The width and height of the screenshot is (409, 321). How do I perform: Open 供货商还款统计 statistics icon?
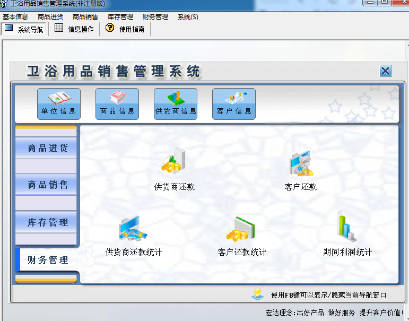[x=133, y=229]
